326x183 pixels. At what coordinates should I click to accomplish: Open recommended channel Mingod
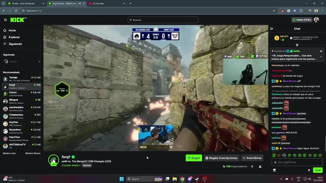22,101
